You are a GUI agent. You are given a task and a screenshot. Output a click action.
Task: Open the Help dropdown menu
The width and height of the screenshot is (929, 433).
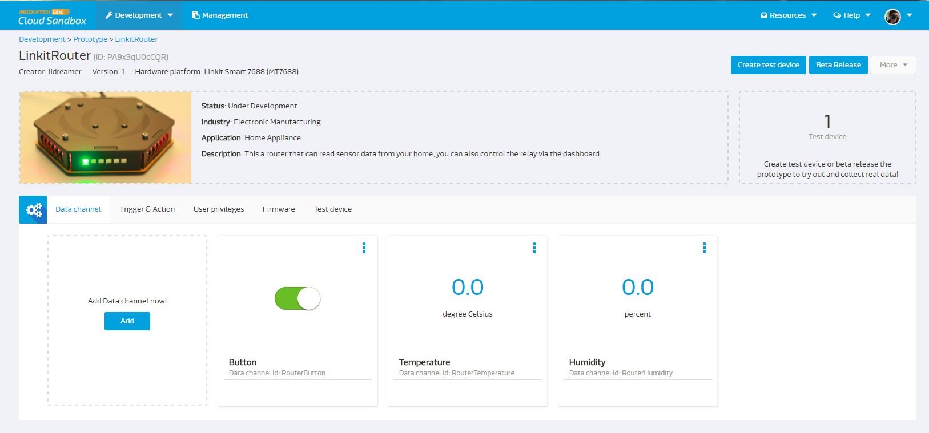[852, 15]
